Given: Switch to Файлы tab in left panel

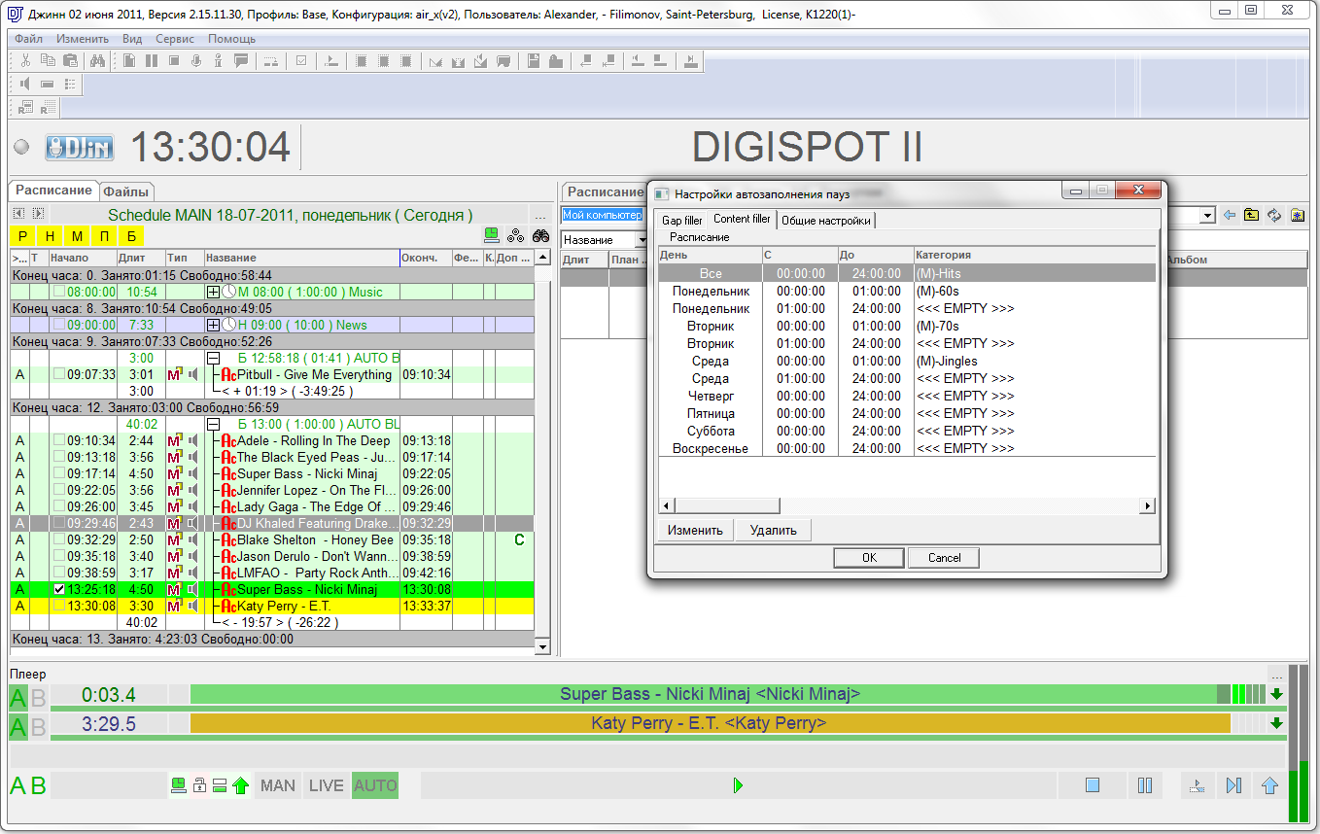Looking at the screenshot, I should coord(128,191).
